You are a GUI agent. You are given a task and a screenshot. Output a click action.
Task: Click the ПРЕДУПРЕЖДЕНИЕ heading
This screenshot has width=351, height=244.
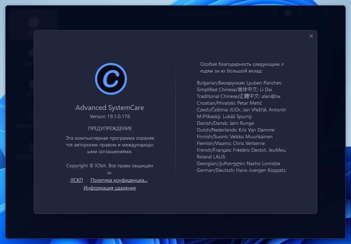pos(110,128)
